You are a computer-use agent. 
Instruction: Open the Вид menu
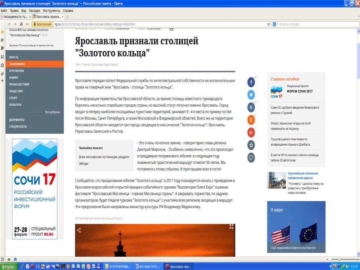point(24,11)
